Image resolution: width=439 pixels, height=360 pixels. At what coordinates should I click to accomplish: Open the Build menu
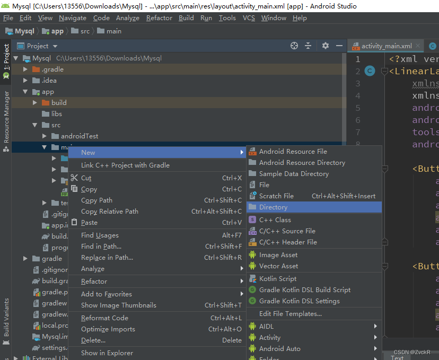(x=186, y=18)
